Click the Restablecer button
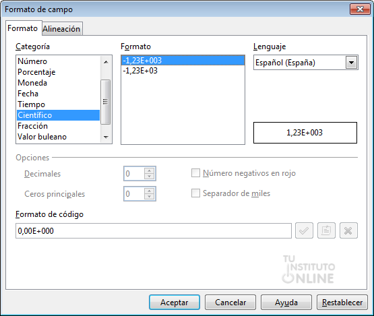The height and width of the screenshot is (316, 374). [342, 302]
